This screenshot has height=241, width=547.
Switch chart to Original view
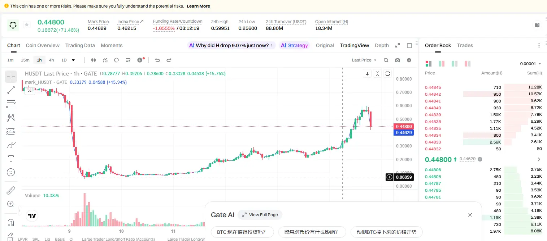point(325,45)
